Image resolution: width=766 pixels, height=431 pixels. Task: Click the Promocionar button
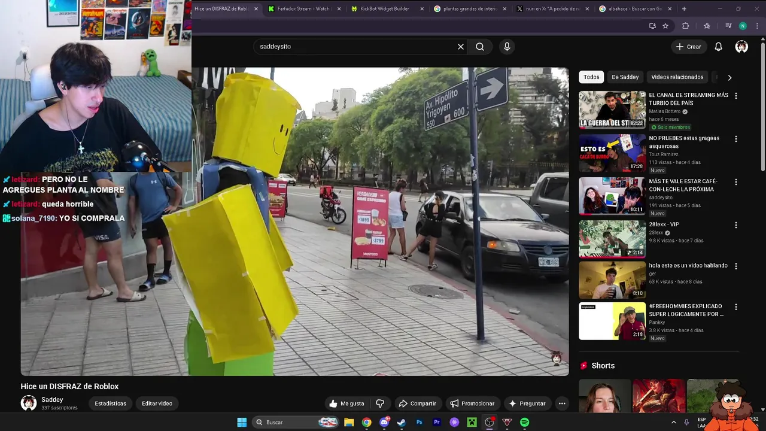pyautogui.click(x=472, y=403)
